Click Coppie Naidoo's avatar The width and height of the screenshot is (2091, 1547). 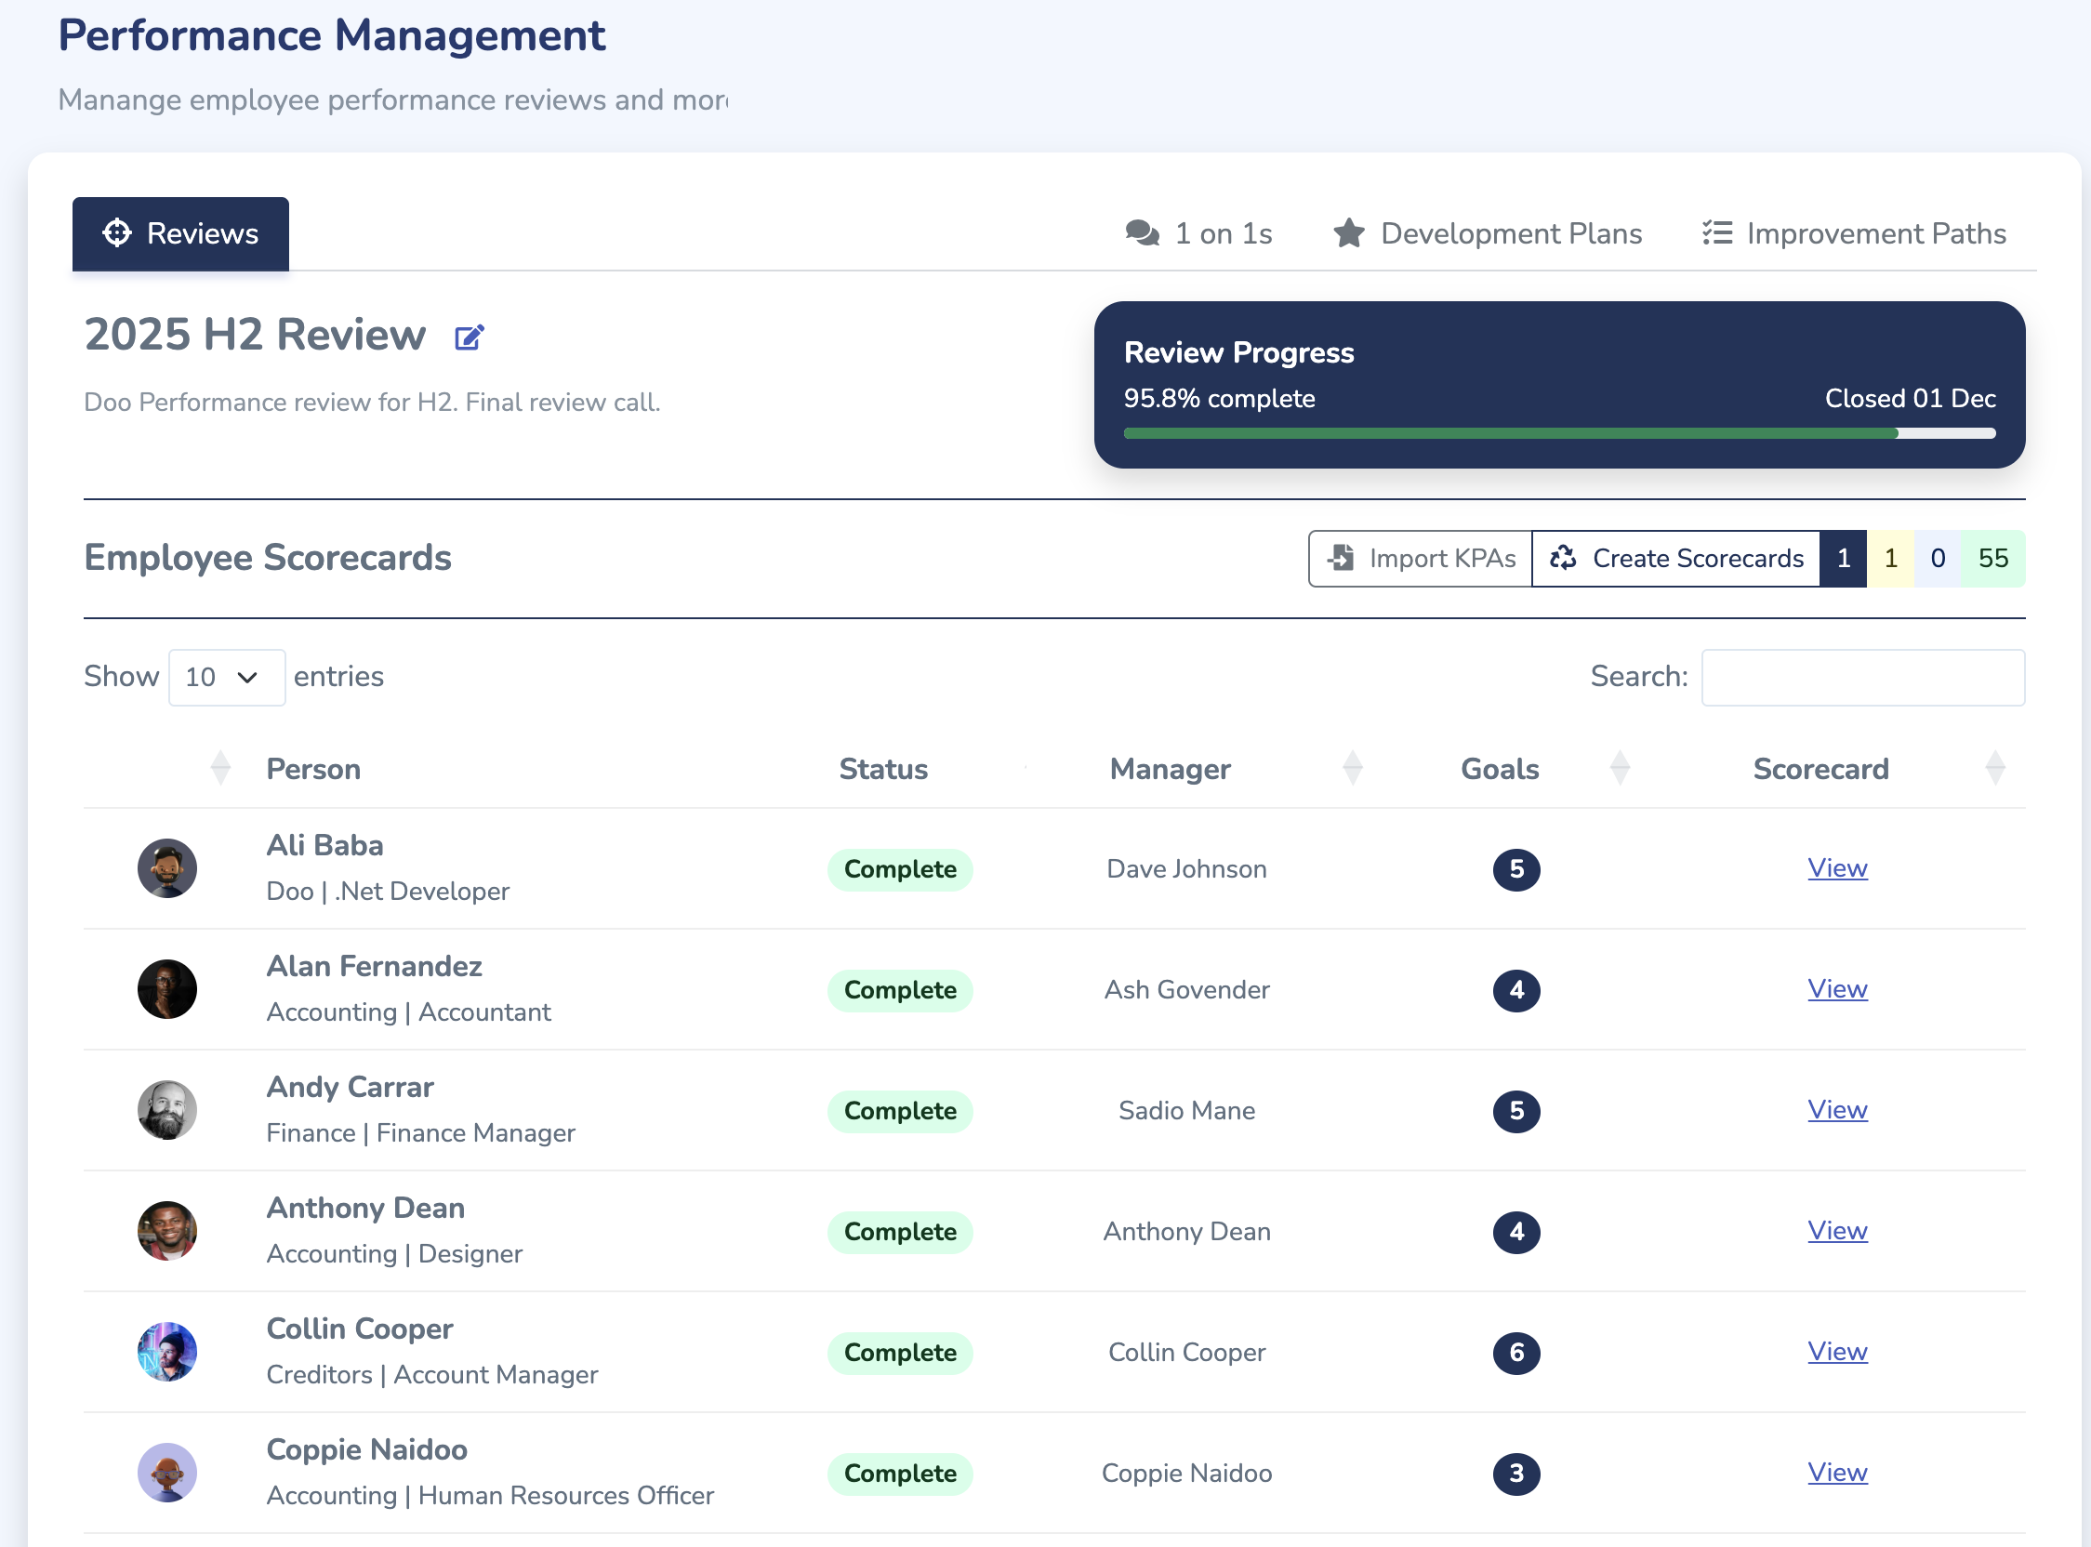166,1472
